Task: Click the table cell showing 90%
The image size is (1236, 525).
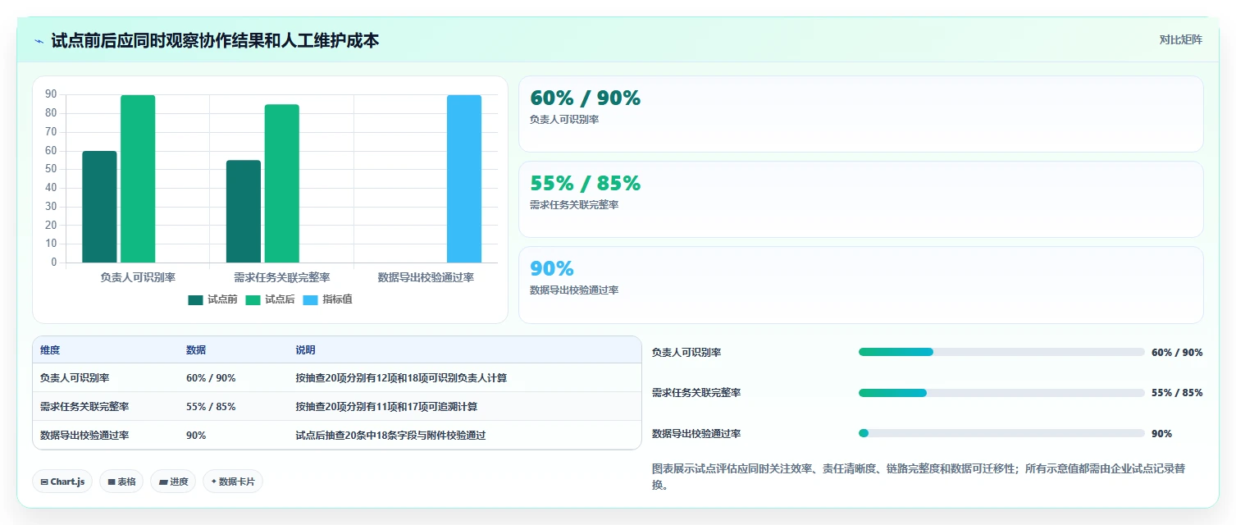Action: click(196, 436)
